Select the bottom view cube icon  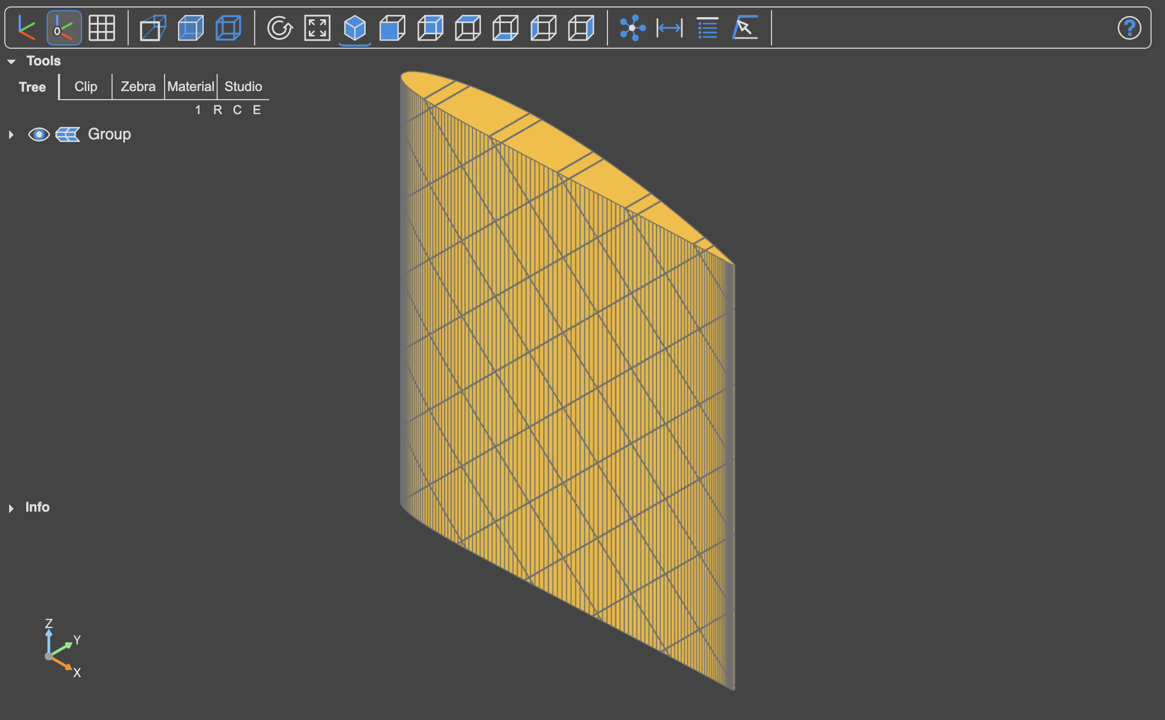click(x=506, y=28)
